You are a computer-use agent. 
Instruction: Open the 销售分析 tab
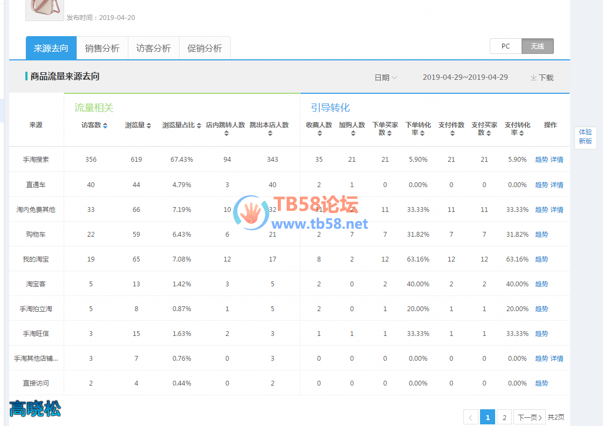pyautogui.click(x=102, y=49)
